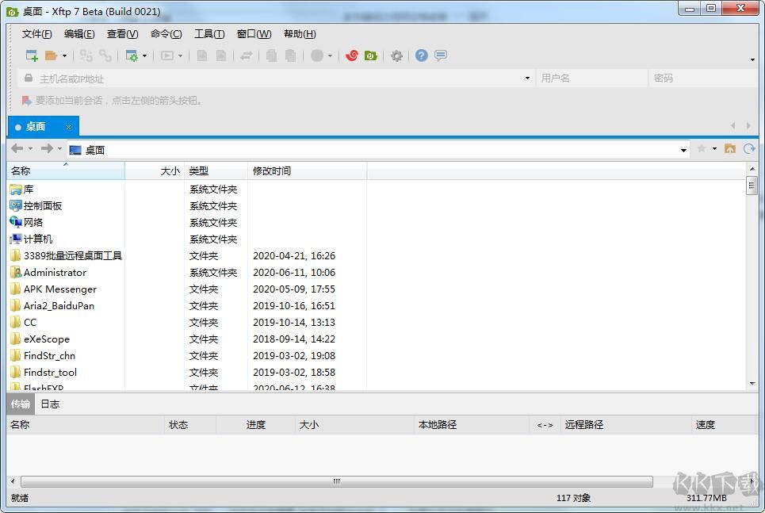
Task: Expand the host address history dropdown
Action: pyautogui.click(x=526, y=78)
